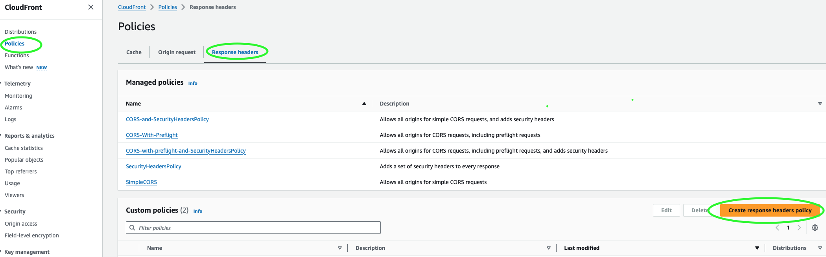Open table preferences gear icon
Screen dimensions: 826x257
coord(815,228)
